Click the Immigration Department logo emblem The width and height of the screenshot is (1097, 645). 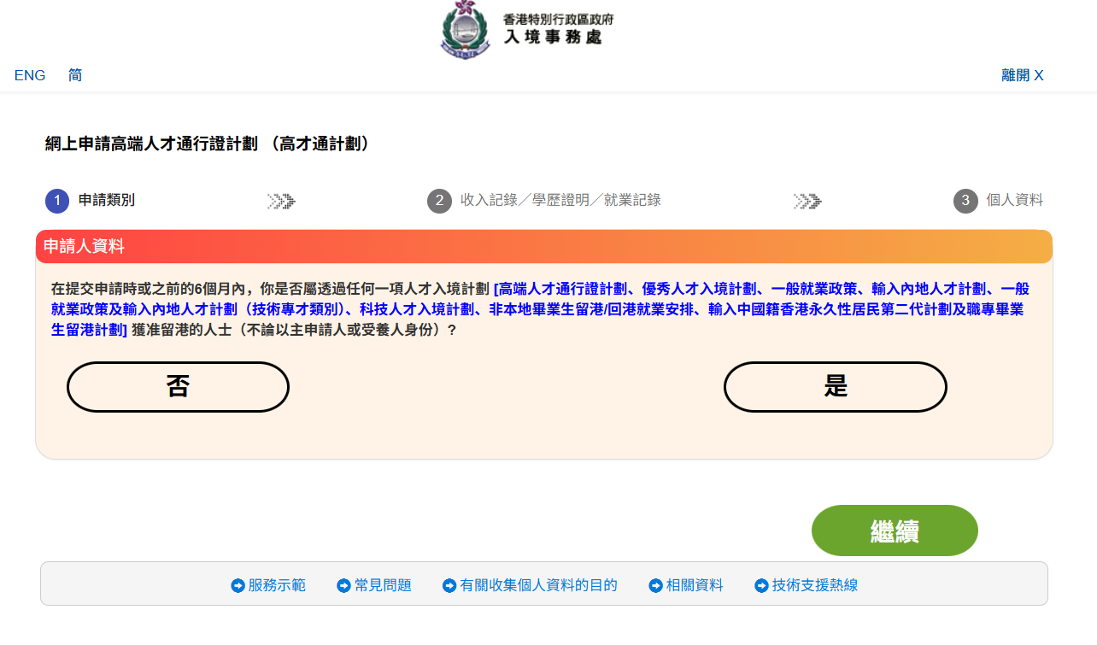click(466, 30)
